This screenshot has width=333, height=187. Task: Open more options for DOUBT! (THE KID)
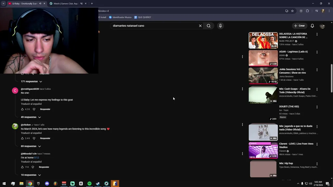click(317, 107)
